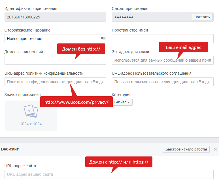The image size is (219, 184).
Task: Click the masked app secret field
Action: (x=152, y=17)
